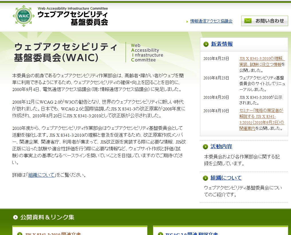Click the WAIC circular logo icon
291x235 pixels.
[23, 16]
